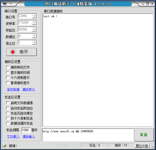
Task: Toggle 十六进制显示 checkbox
Action: pos(8,78)
